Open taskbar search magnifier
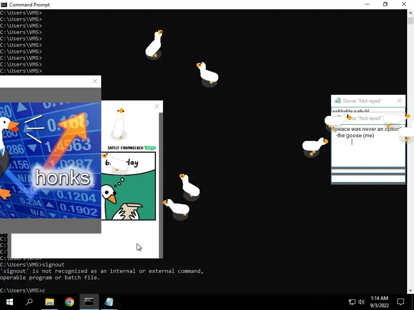Viewport: 414px width, 310px height. 29,302
